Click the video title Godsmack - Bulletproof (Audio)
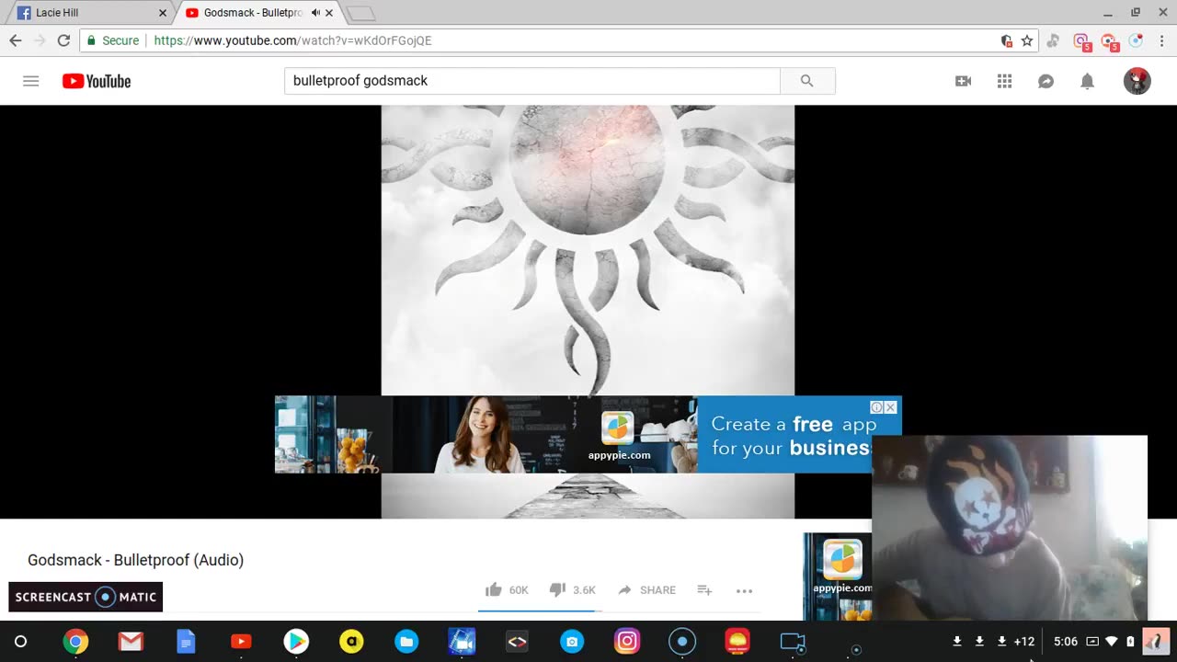The height and width of the screenshot is (662, 1177). tap(136, 560)
